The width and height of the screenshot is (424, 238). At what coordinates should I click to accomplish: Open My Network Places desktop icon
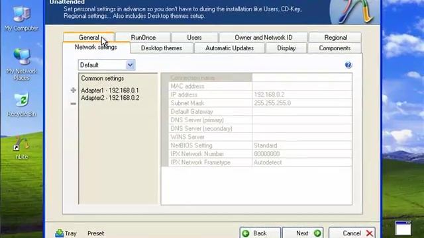(x=21, y=63)
